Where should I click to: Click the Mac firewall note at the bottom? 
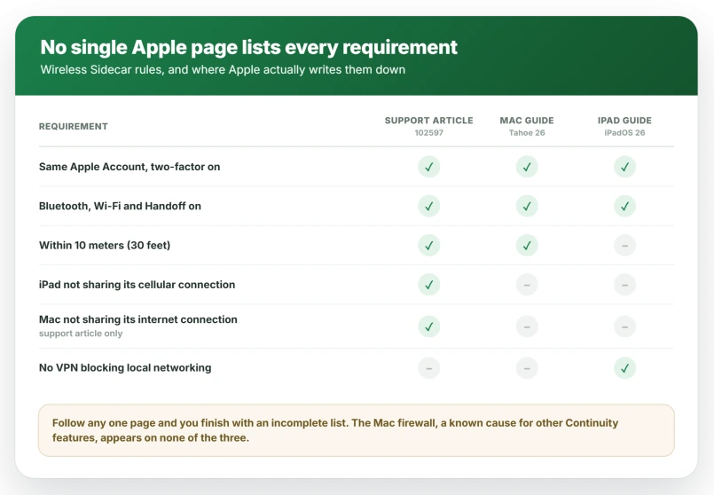coord(356,430)
